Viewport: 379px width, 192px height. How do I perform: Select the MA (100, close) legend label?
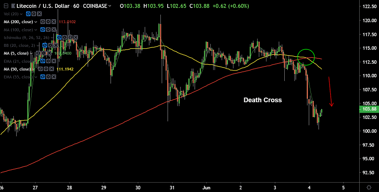(x=18, y=30)
